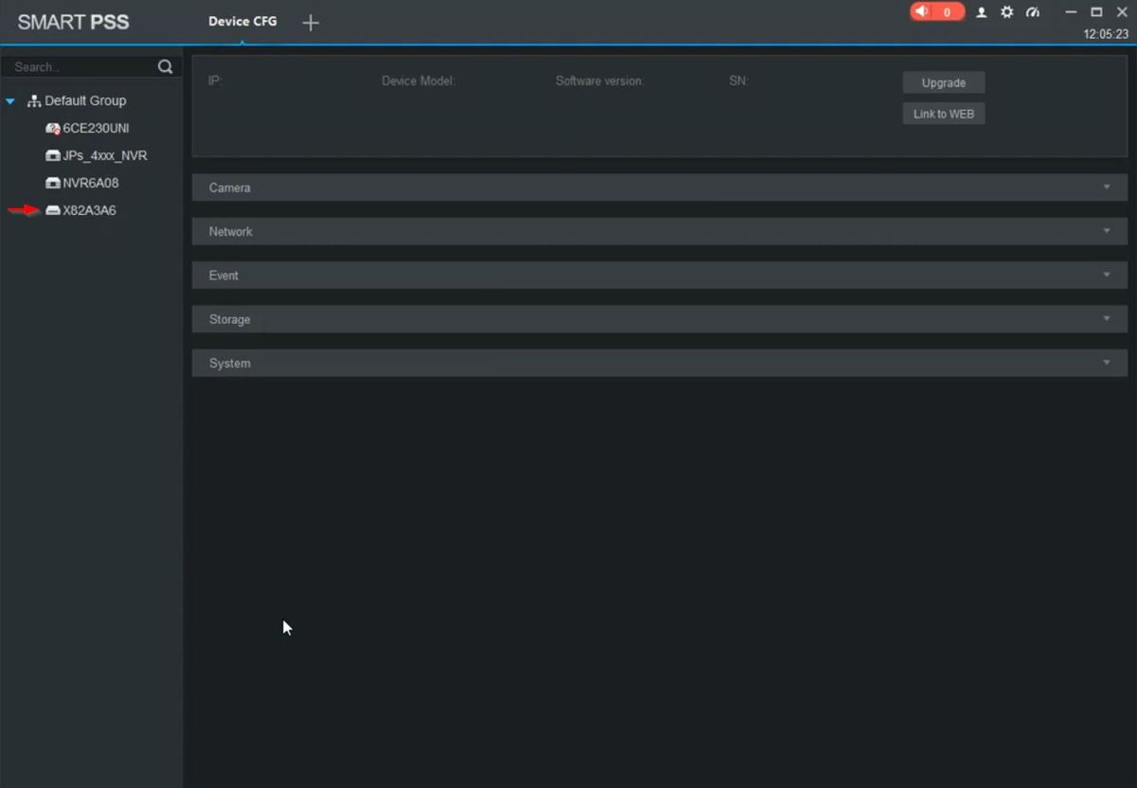Expand the Network section

pos(659,231)
